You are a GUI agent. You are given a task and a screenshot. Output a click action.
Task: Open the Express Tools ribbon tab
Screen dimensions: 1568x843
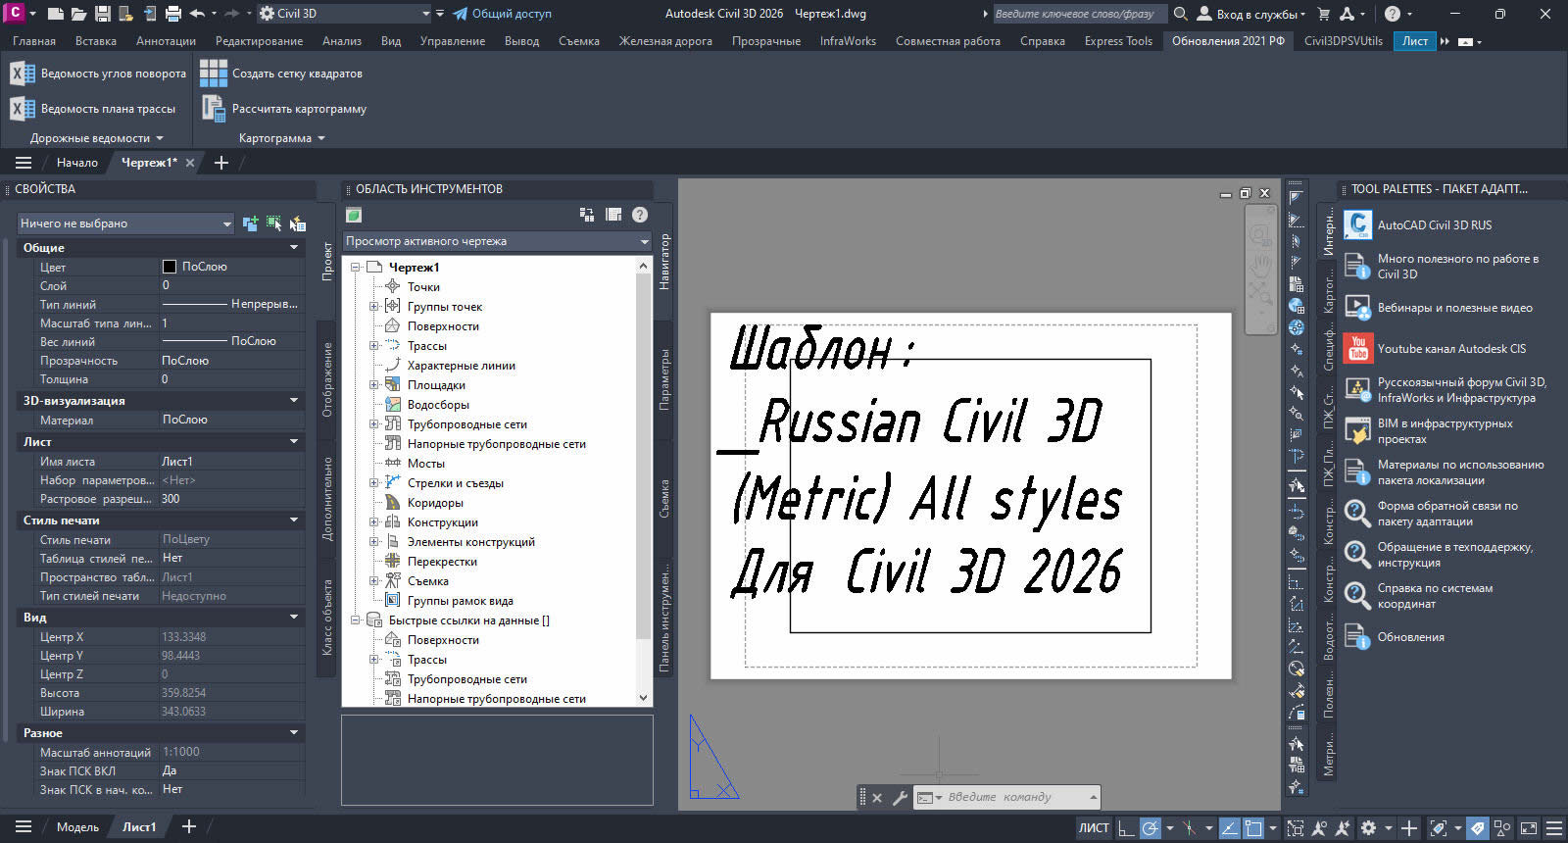1118,41
